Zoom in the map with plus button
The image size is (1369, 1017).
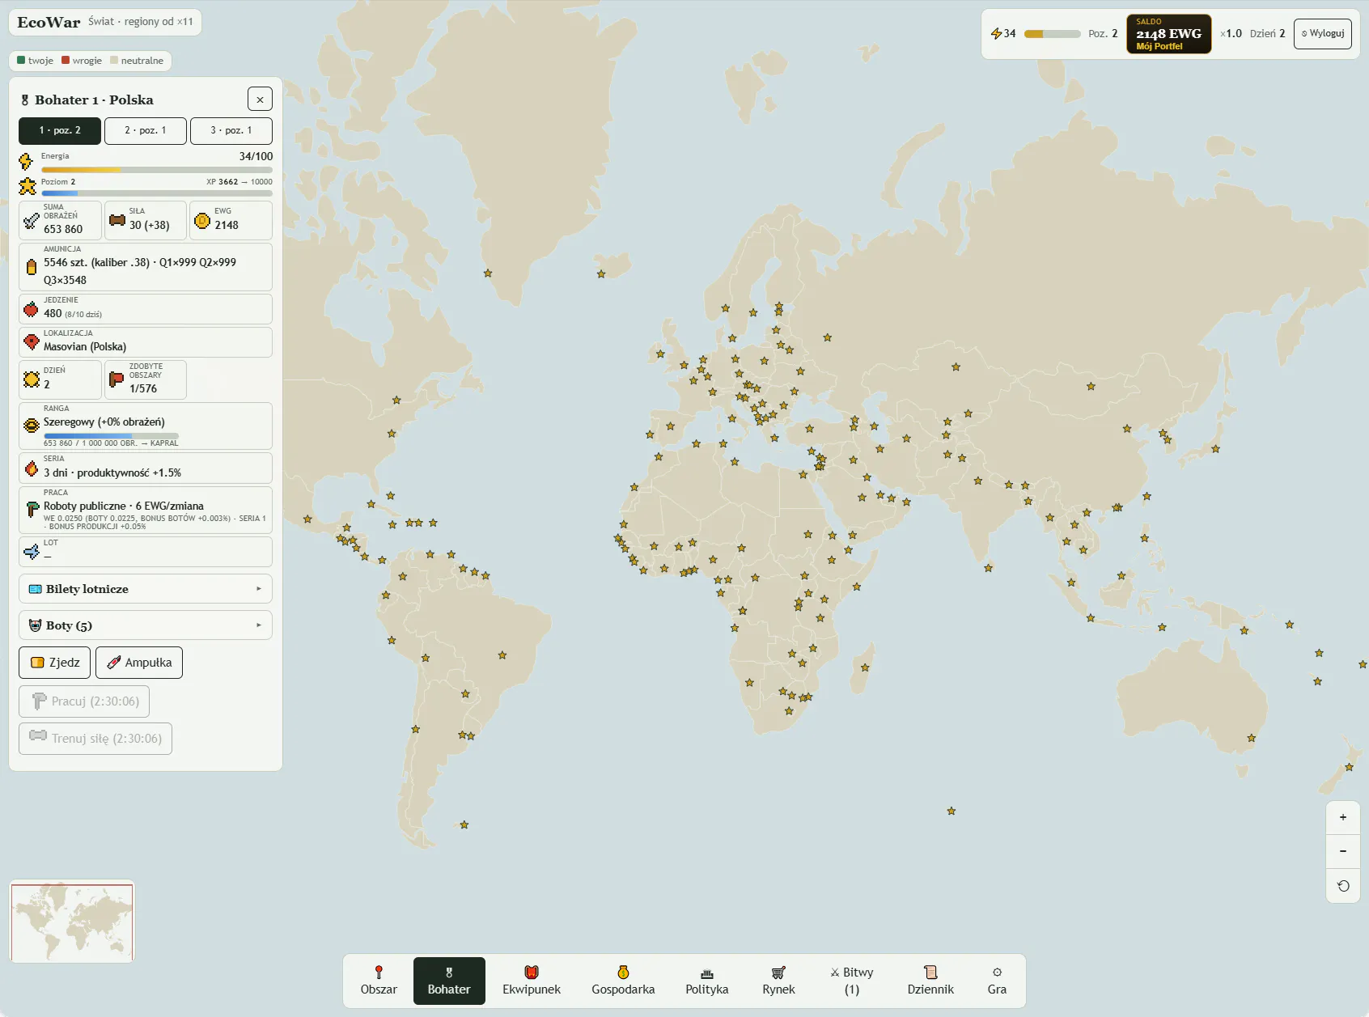click(1343, 817)
